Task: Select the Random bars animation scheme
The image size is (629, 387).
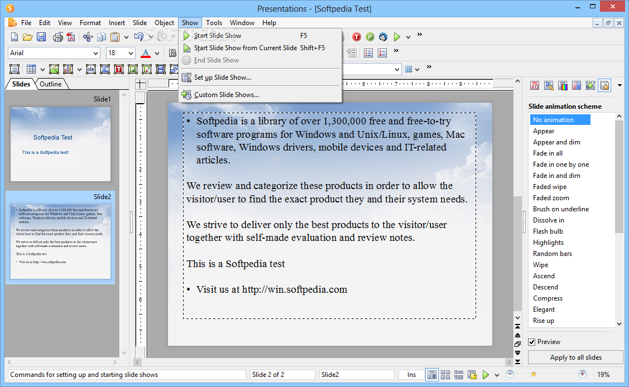Action: 553,254
